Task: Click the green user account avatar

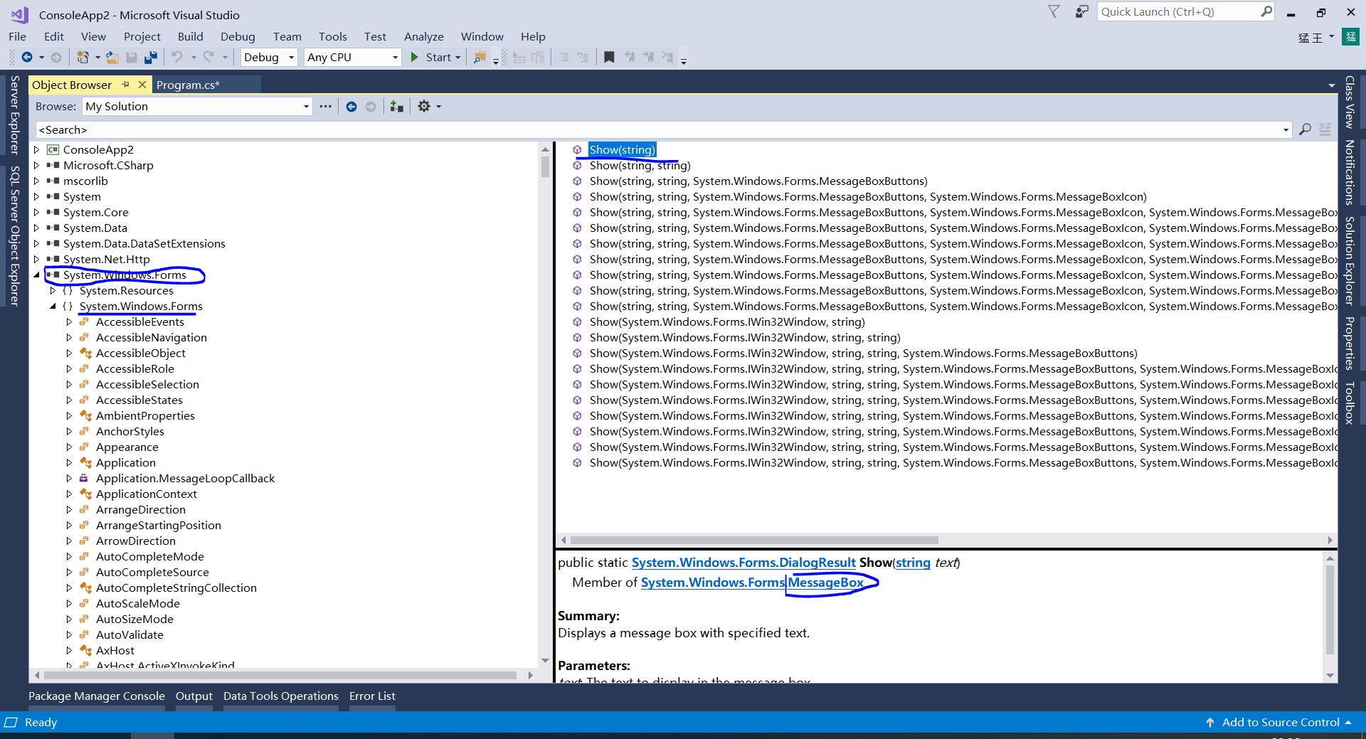Action: click(x=1350, y=37)
